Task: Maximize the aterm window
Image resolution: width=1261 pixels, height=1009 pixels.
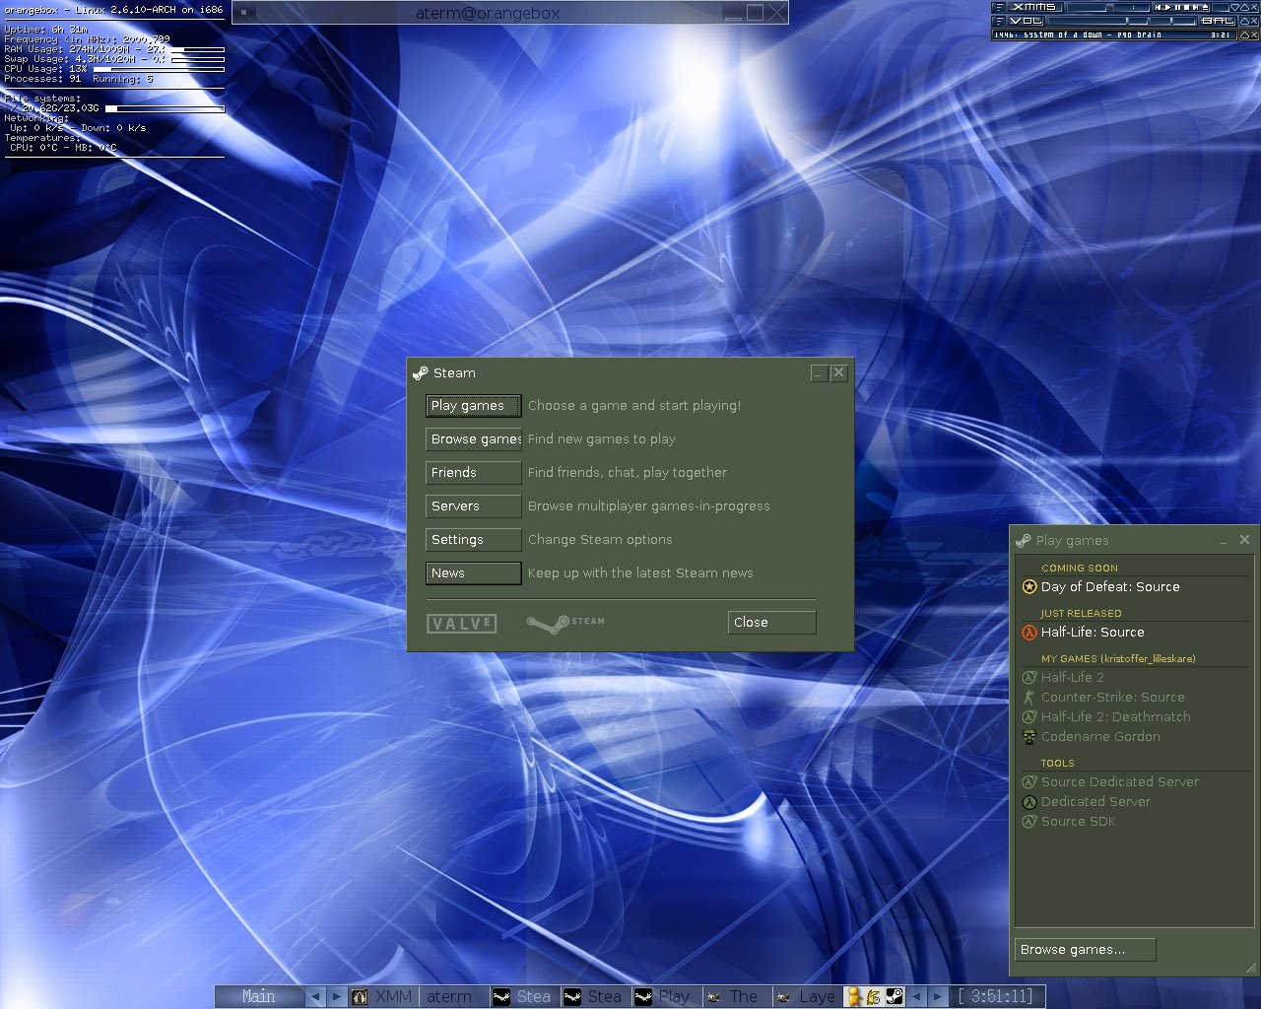Action: pos(755,13)
